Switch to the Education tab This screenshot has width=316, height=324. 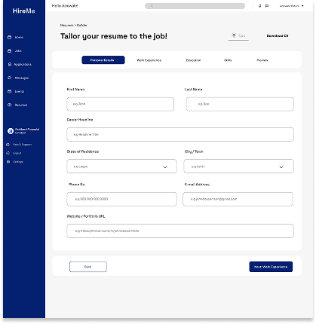click(x=193, y=60)
